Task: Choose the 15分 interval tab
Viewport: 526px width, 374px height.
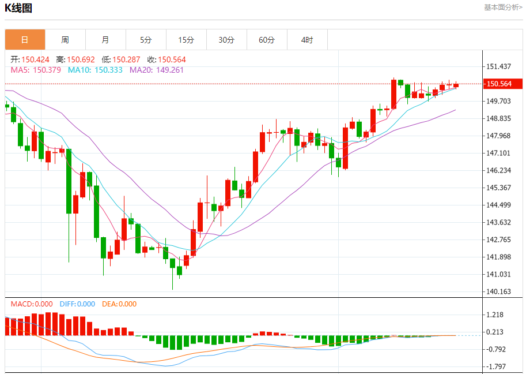Action: [186, 40]
